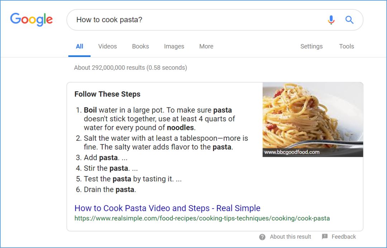
Task: Open the pasta photo thumbnail
Action: coord(313,115)
